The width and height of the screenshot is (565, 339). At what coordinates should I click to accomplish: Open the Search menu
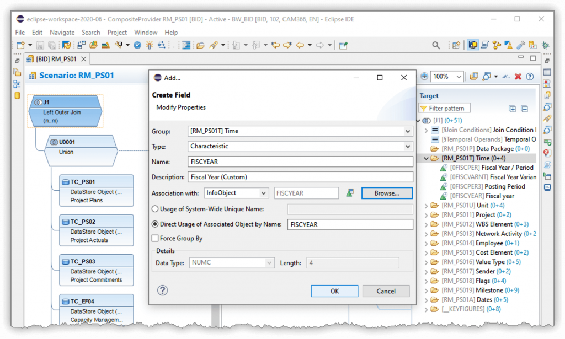tap(91, 33)
